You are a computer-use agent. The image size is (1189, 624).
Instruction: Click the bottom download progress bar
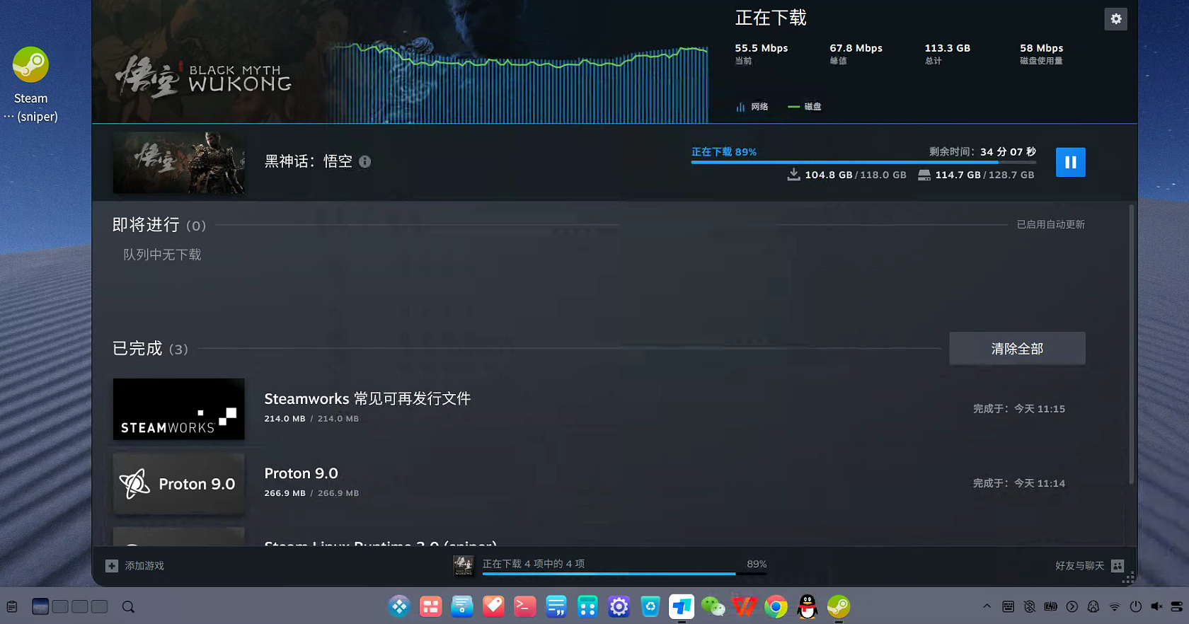[x=624, y=574]
